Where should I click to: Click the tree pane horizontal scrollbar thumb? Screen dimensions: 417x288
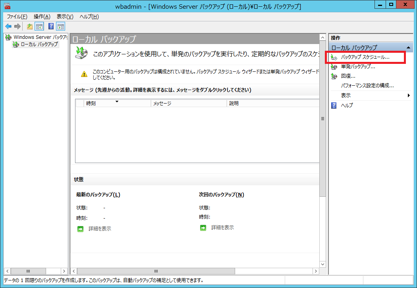(29, 271)
